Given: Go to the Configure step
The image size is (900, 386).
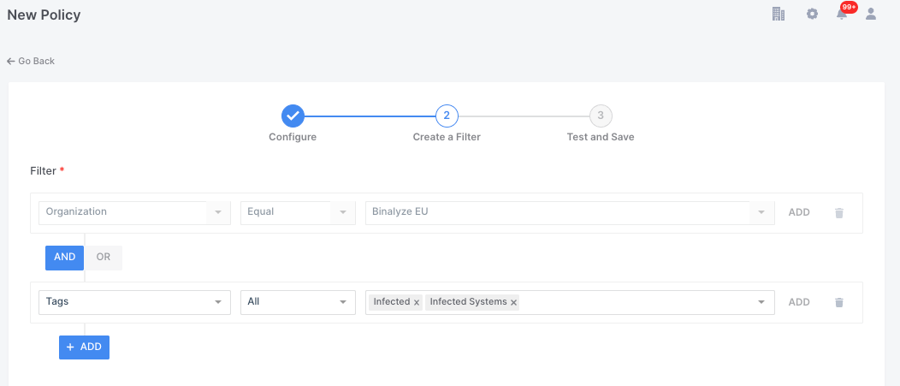Looking at the screenshot, I should point(293,116).
